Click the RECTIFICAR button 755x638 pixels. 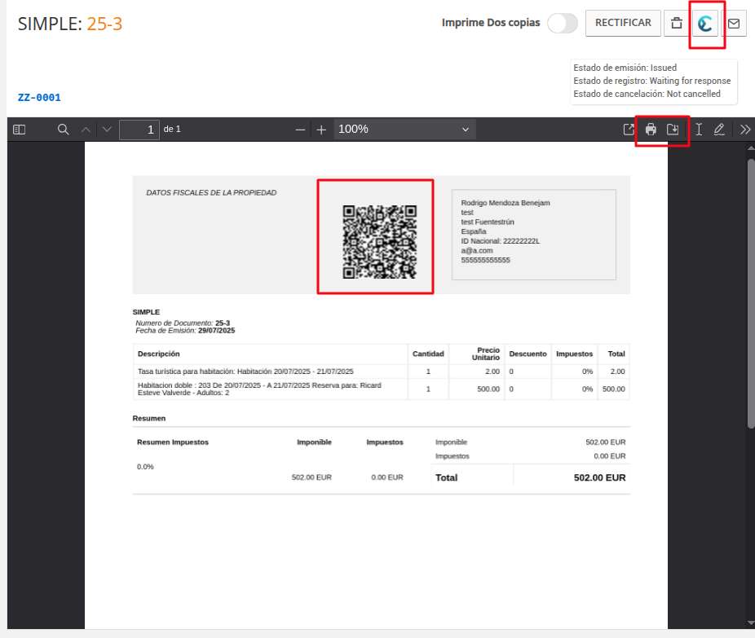pyautogui.click(x=623, y=23)
